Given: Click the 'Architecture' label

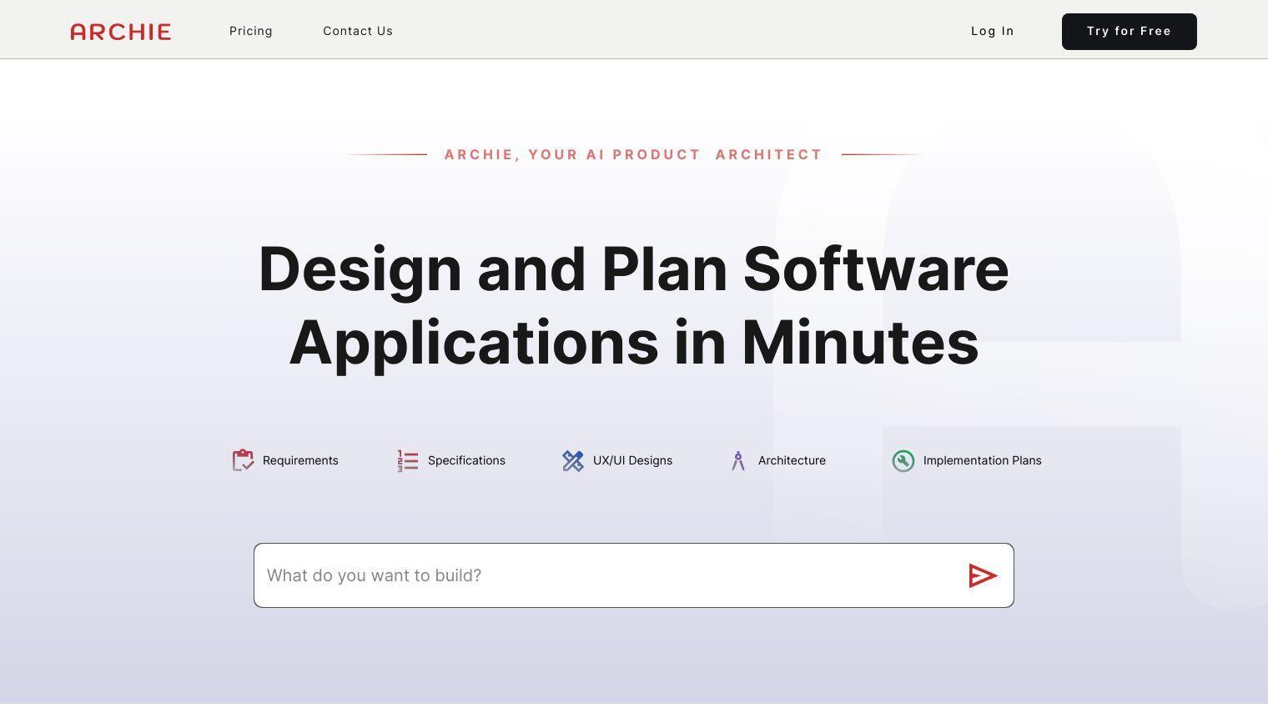Looking at the screenshot, I should tap(792, 460).
